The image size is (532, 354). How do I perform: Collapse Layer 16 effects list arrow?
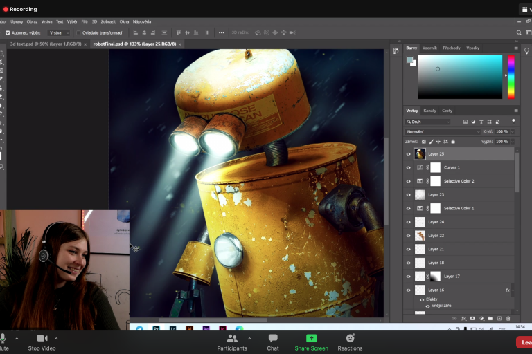pyautogui.click(x=513, y=290)
